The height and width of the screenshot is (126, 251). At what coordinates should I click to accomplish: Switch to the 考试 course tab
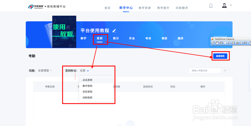click(148, 38)
